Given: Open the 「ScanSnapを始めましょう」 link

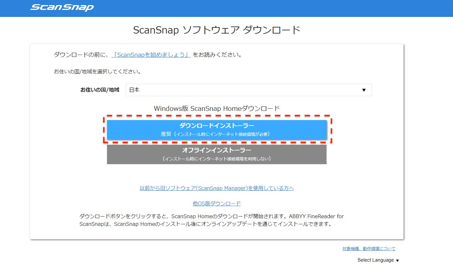Looking at the screenshot, I should tap(151, 55).
